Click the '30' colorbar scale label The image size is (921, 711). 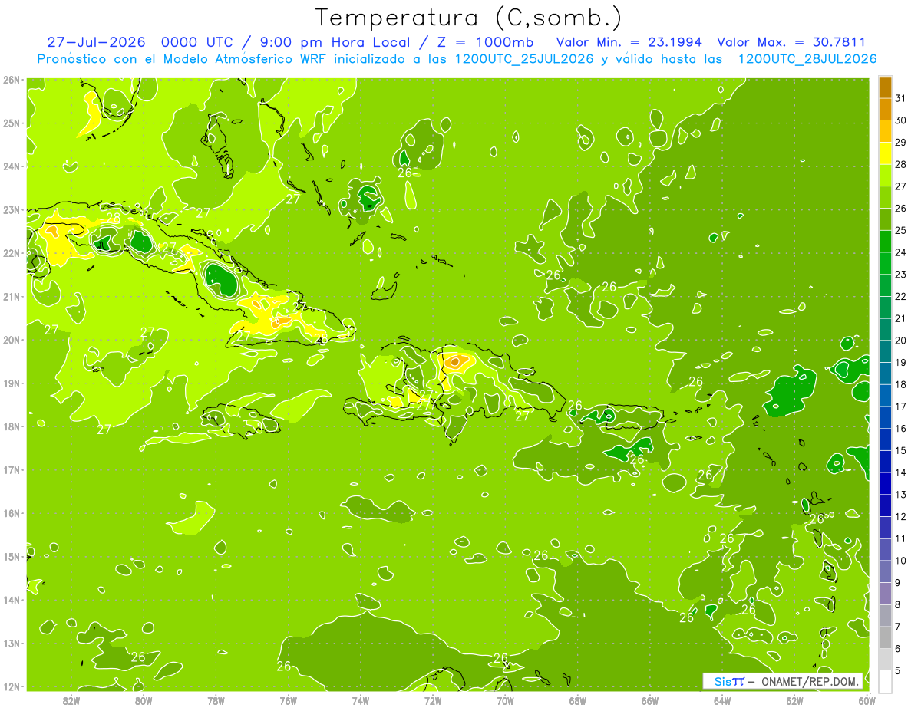pyautogui.click(x=901, y=120)
